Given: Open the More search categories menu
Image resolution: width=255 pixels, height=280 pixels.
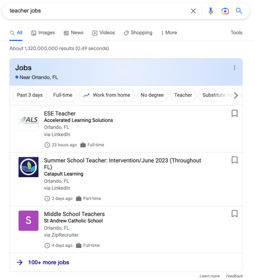Looking at the screenshot, I should tap(169, 33).
